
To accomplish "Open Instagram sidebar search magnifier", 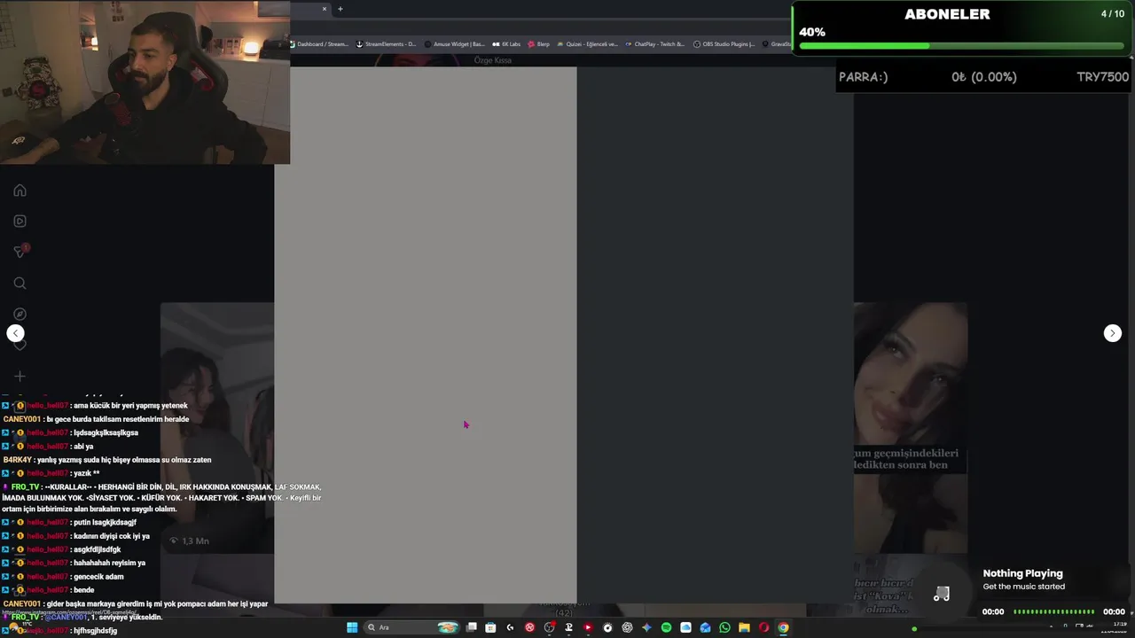I will pyautogui.click(x=20, y=284).
